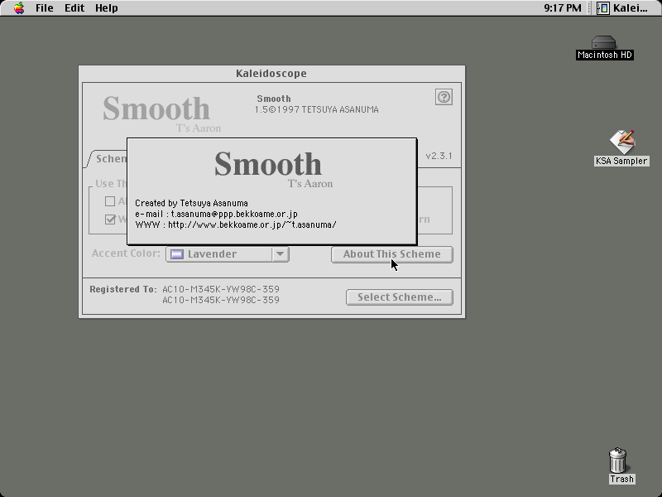
Task: Open the Accent Color Lavender dropdown
Action: [x=227, y=254]
